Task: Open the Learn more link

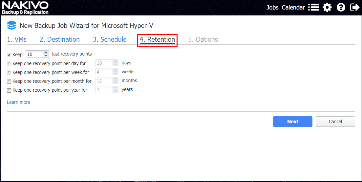Action: pos(18,102)
